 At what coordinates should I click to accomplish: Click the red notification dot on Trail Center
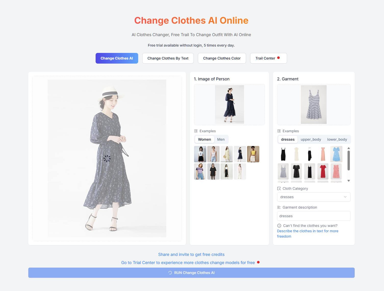click(x=278, y=58)
